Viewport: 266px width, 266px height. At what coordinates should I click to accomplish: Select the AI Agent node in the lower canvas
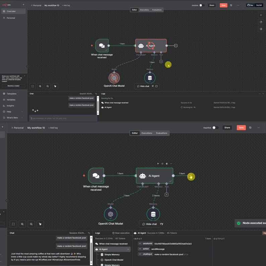tap(154, 176)
